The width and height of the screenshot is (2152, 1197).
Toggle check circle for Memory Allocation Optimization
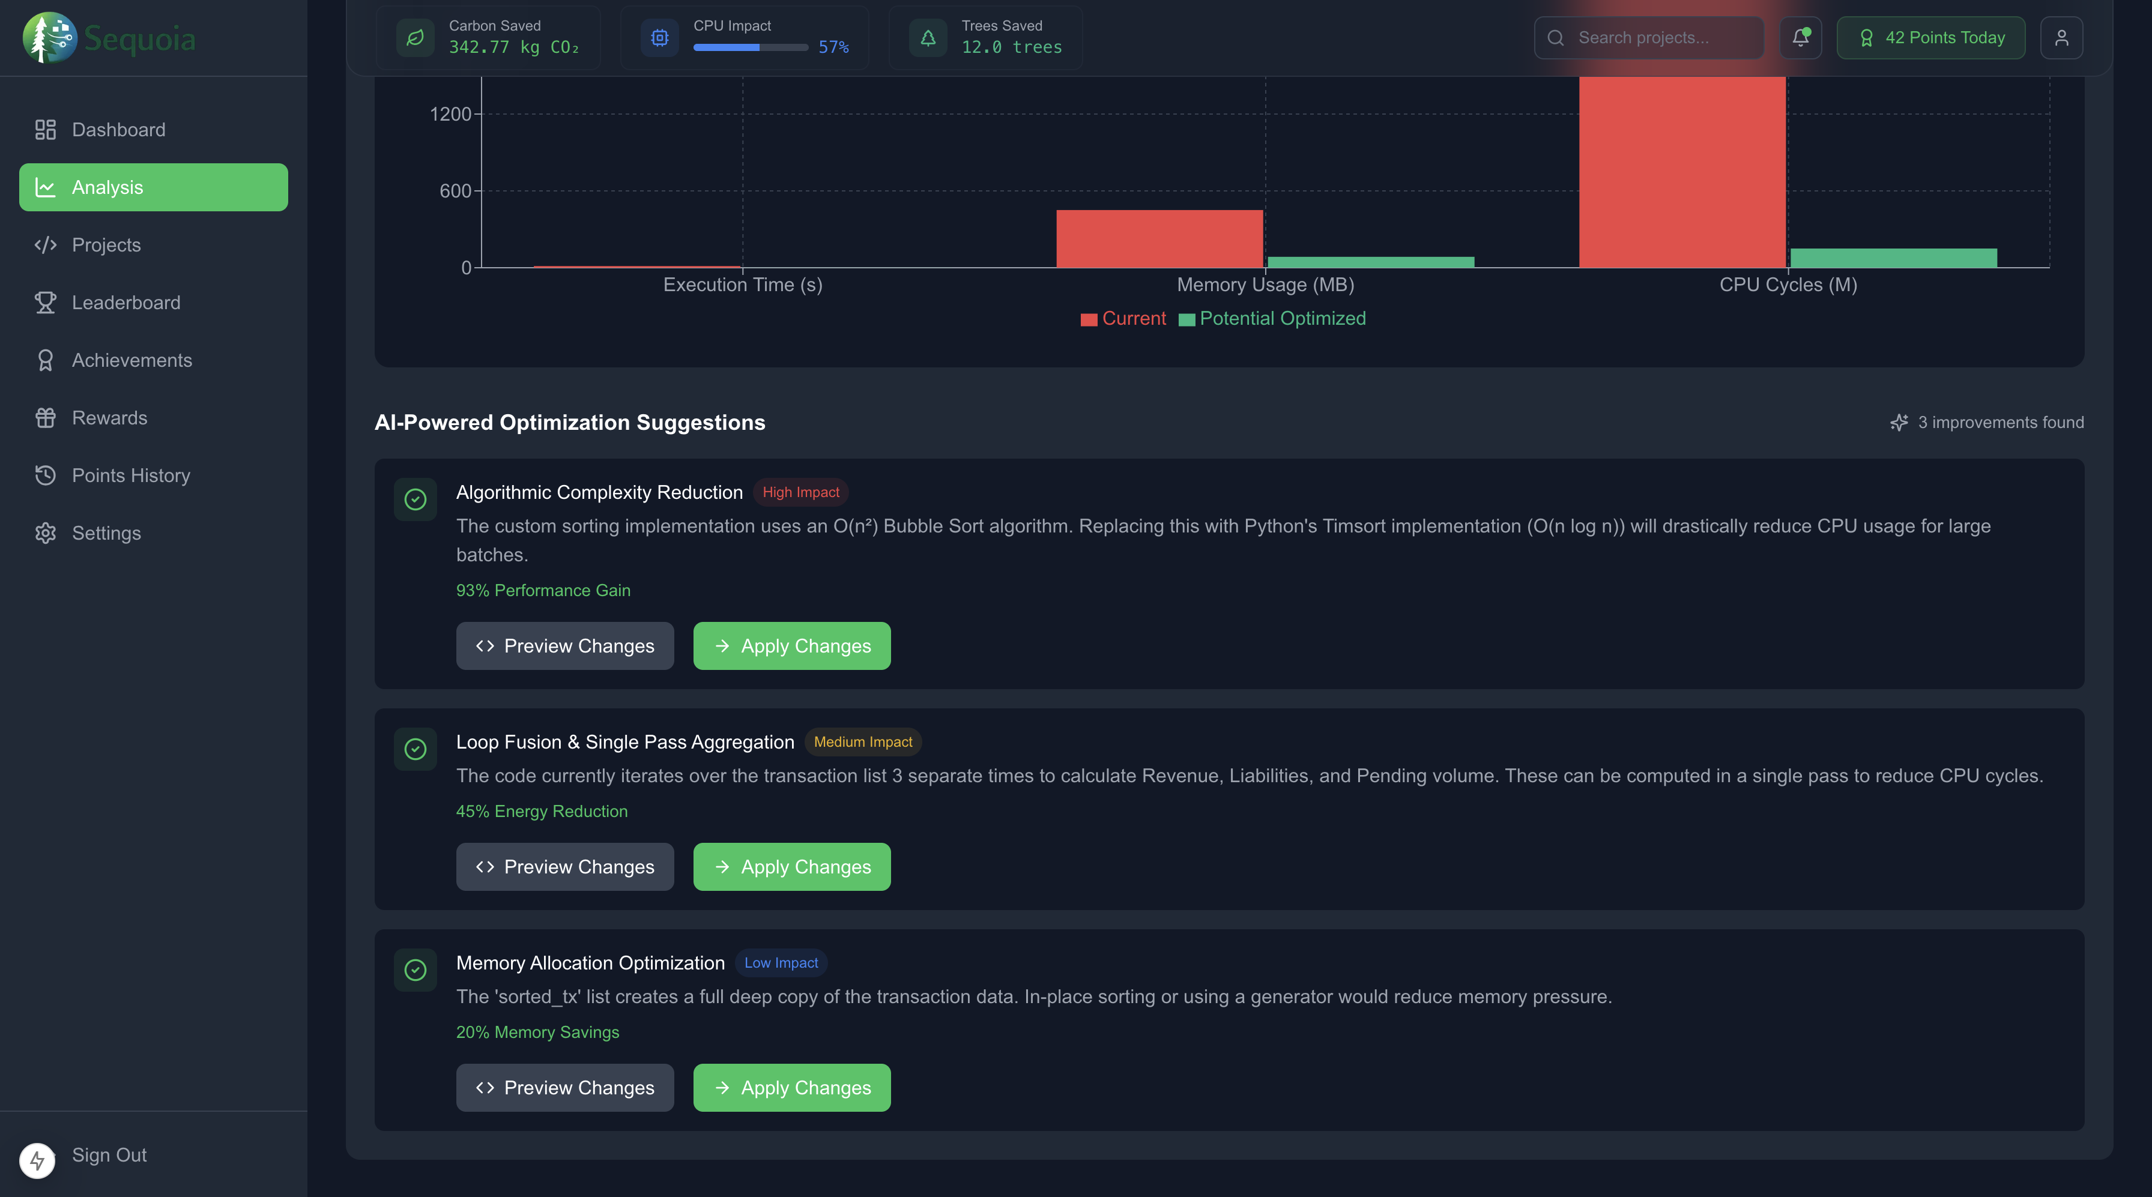pyautogui.click(x=415, y=970)
